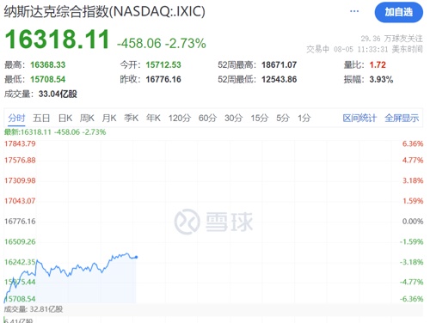This screenshot has width=430, height=323.
Task: Click the 16318.11 current index price
Action: (x=57, y=40)
